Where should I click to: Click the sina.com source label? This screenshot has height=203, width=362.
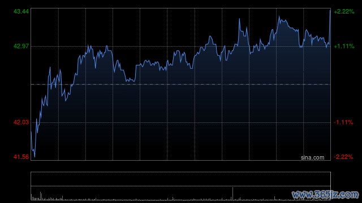tap(312, 158)
